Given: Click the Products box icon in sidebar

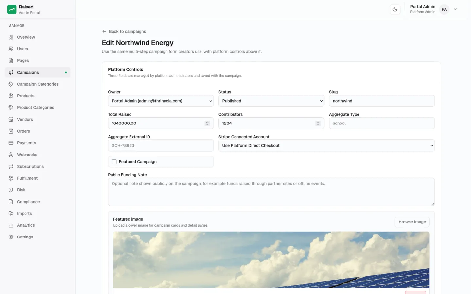Looking at the screenshot, I should (11, 96).
